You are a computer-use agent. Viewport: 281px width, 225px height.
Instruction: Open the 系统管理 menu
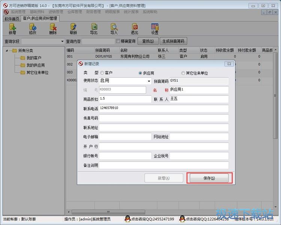(18, 12)
